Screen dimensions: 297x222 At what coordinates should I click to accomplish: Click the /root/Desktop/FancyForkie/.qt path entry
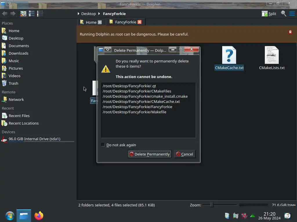point(129,86)
